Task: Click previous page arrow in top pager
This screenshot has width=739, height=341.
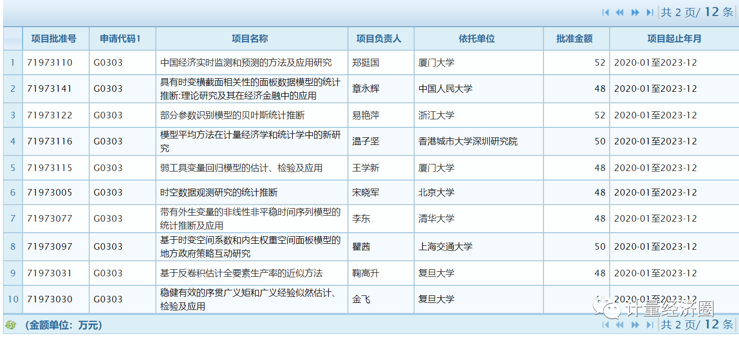Action: (x=620, y=13)
